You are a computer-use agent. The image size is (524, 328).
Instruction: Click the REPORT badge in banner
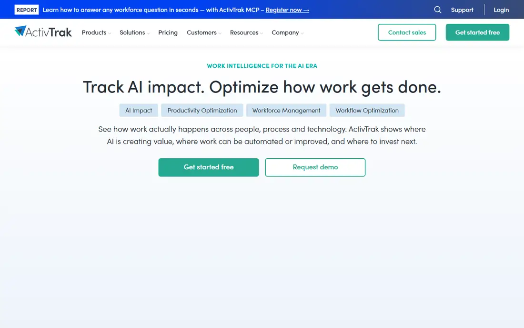click(x=27, y=10)
